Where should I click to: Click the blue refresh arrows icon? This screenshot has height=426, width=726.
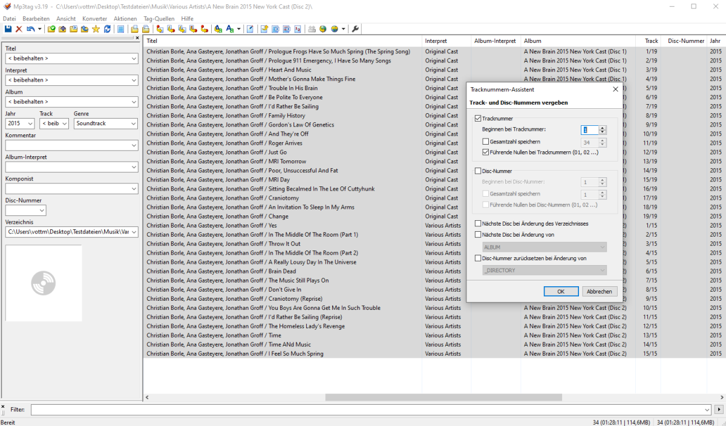tap(107, 29)
